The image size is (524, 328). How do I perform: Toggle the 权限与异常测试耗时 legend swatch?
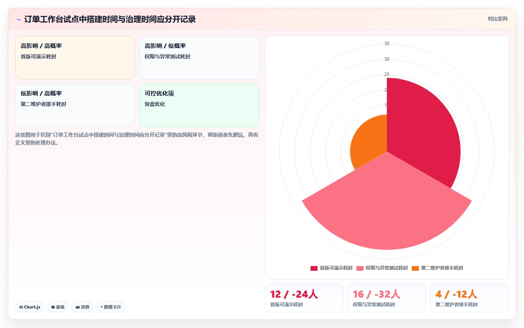point(360,268)
